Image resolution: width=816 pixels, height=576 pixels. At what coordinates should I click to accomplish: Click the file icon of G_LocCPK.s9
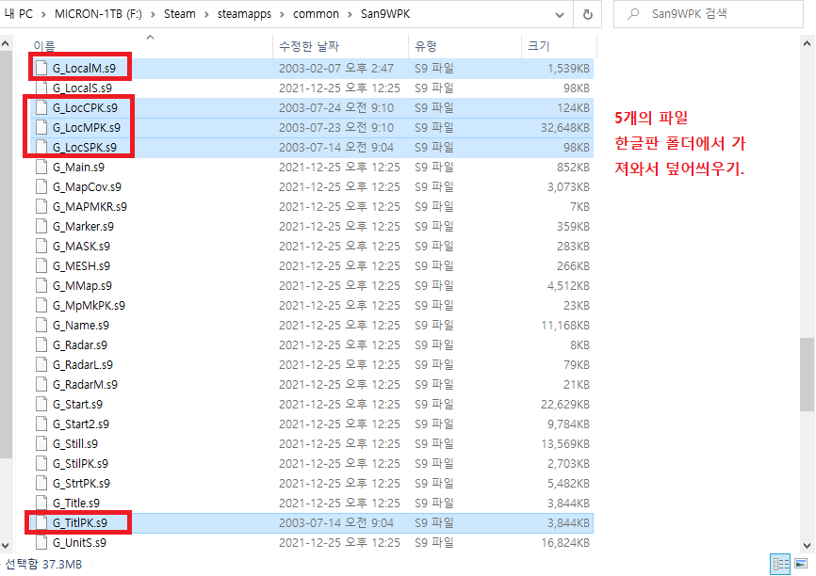click(41, 107)
